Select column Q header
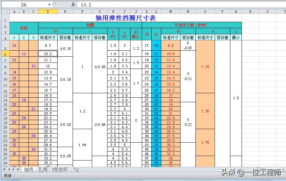Screen dimensions: 286x181 (236, 12)
